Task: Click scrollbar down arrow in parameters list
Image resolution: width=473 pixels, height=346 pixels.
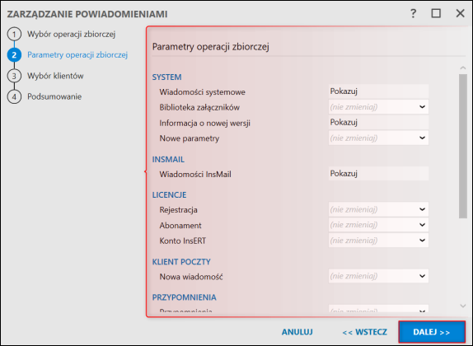Action: 463,306
